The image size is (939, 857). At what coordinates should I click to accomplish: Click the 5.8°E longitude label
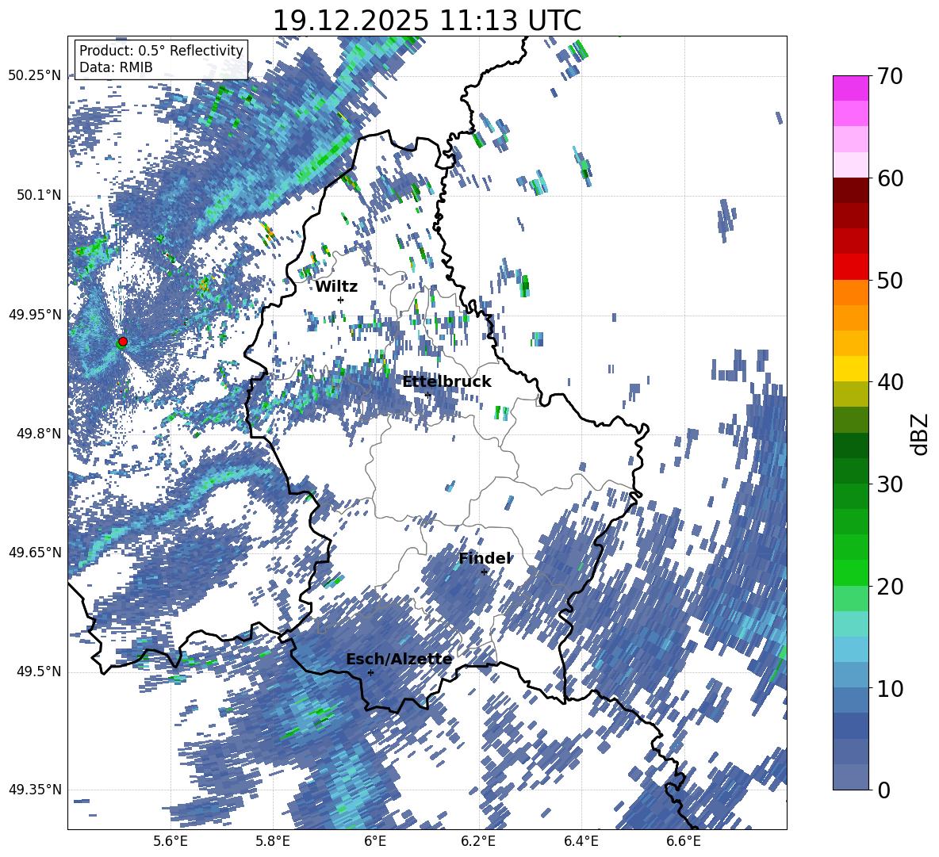pyautogui.click(x=273, y=841)
